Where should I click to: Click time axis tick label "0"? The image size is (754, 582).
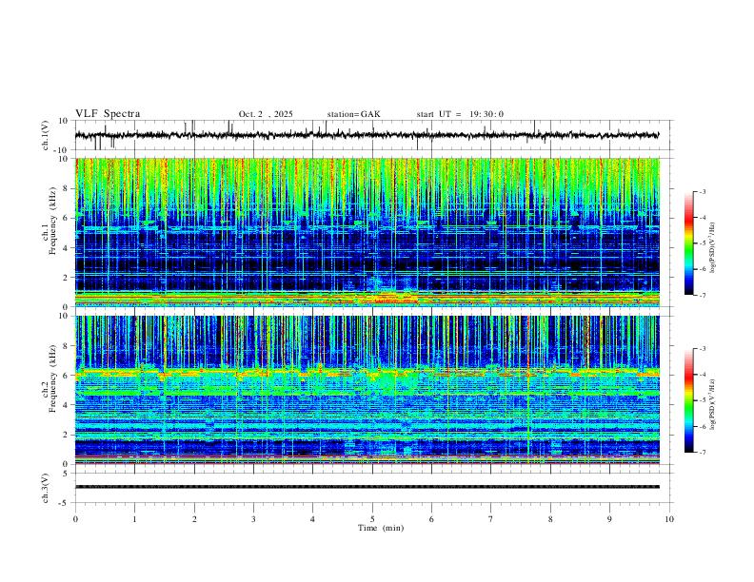point(75,519)
